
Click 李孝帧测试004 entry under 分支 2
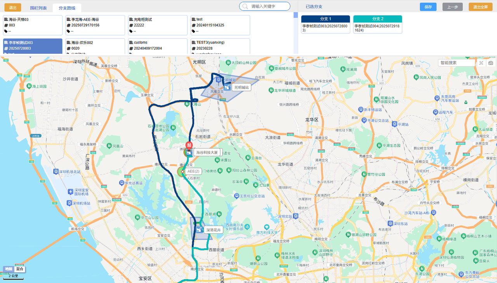coord(378,28)
